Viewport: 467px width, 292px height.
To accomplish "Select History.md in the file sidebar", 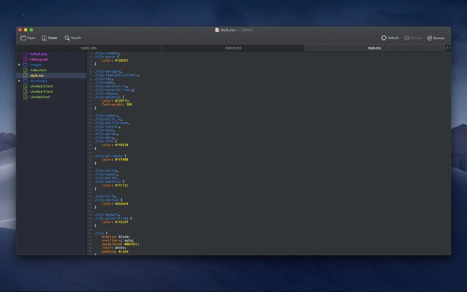I will (x=38, y=59).
